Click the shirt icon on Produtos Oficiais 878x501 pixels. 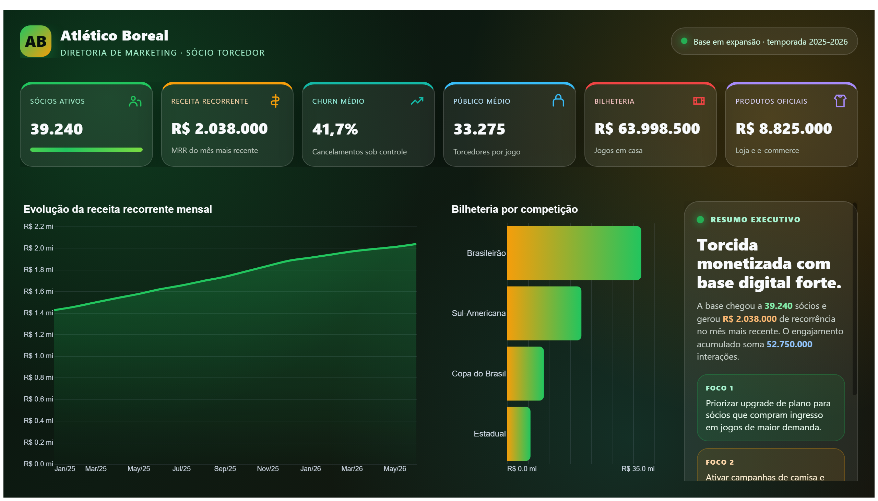click(840, 101)
